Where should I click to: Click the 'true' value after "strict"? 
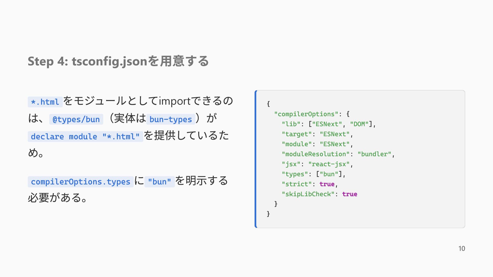tap(327, 184)
